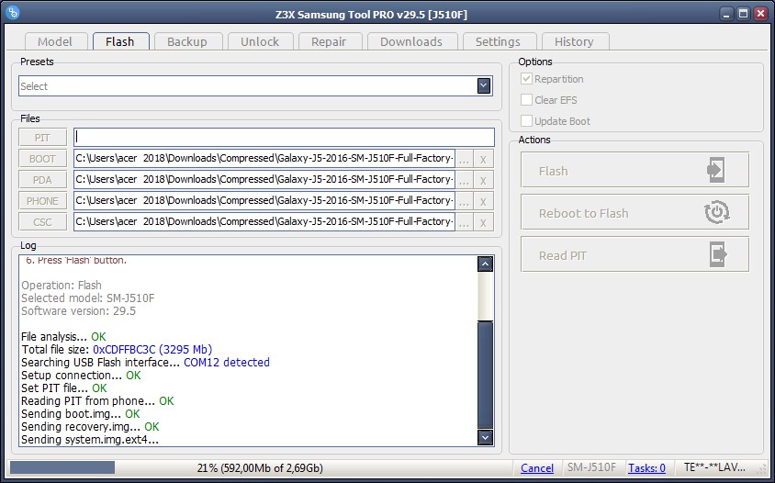The height and width of the screenshot is (483, 775).
Task: Clear the CSC file with X button
Action: point(483,222)
